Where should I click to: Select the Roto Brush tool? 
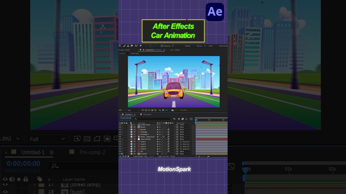click(x=136, y=46)
